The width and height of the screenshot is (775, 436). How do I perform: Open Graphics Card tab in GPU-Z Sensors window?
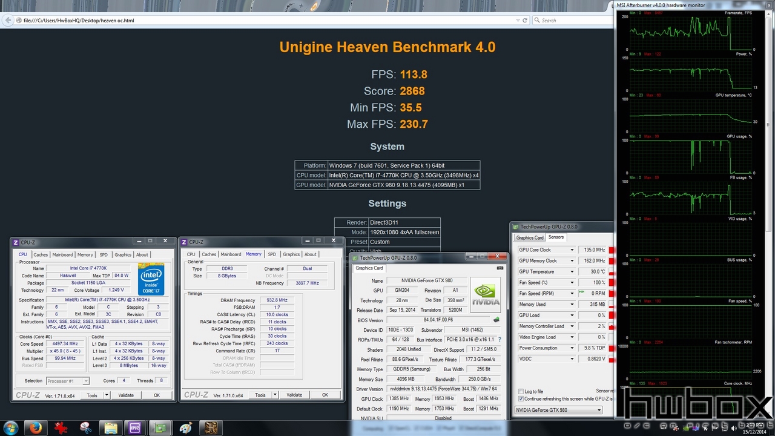coord(530,237)
